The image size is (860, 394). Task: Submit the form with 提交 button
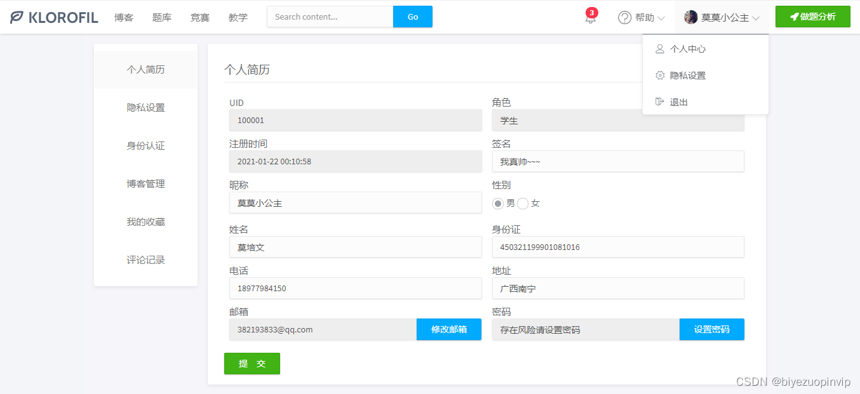coord(252,364)
